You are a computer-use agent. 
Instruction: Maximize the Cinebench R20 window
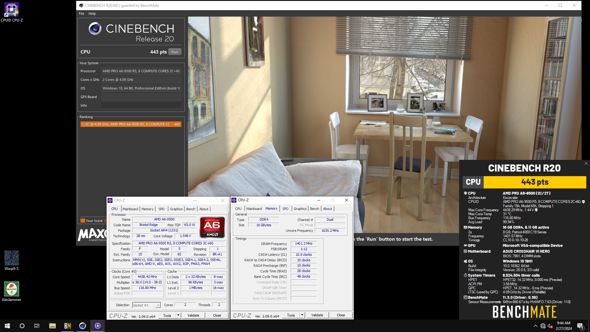[560, 6]
